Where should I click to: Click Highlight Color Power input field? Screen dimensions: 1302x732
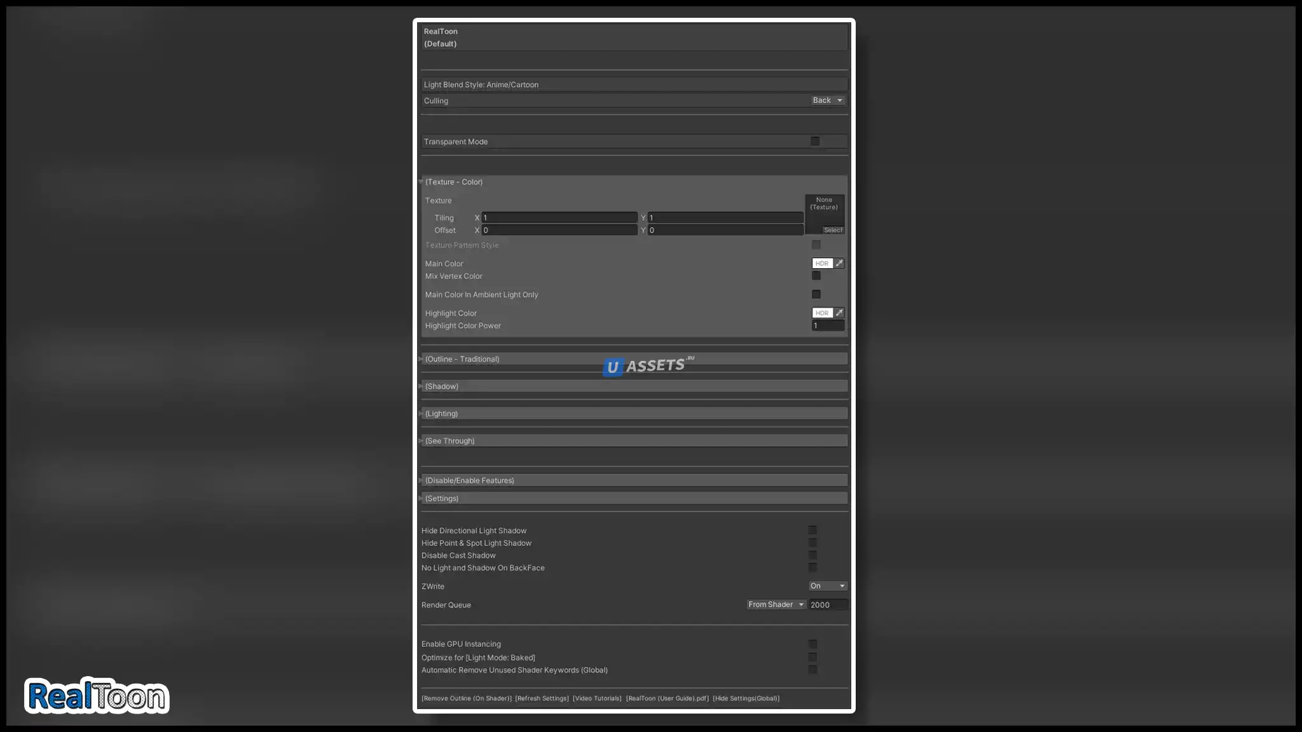point(828,325)
